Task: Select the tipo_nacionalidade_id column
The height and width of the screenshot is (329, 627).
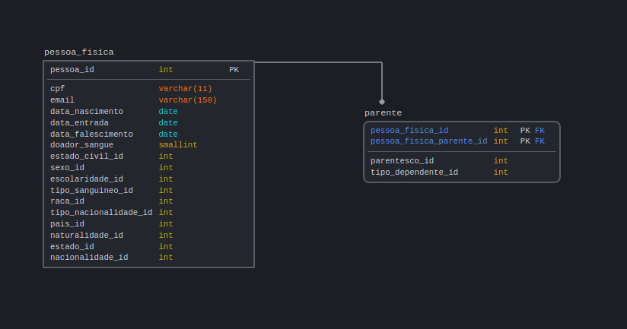Action: coord(148,213)
